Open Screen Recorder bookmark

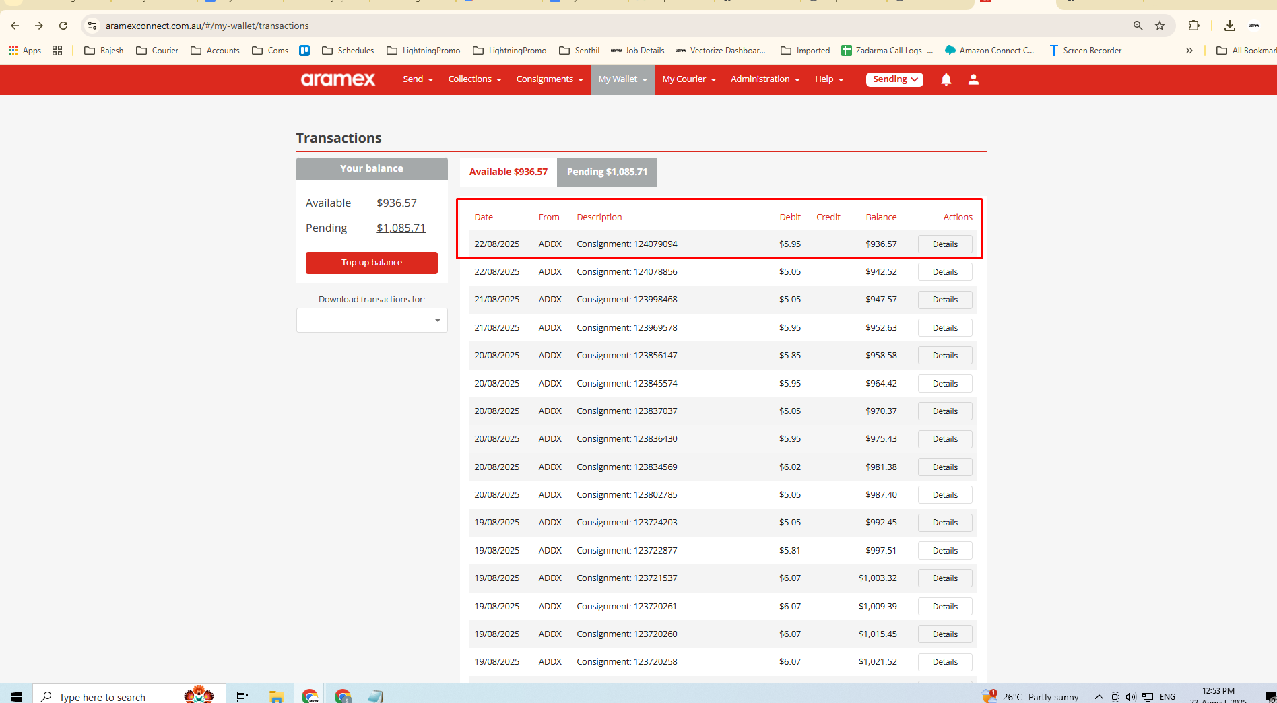1085,51
